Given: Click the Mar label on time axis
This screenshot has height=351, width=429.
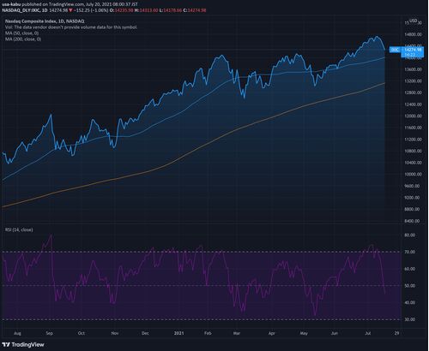Looking at the screenshot, I should click(x=237, y=333).
